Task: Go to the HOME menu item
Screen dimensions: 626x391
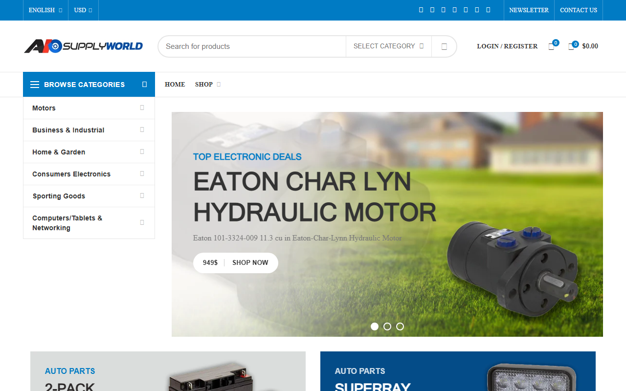Action: point(175,85)
